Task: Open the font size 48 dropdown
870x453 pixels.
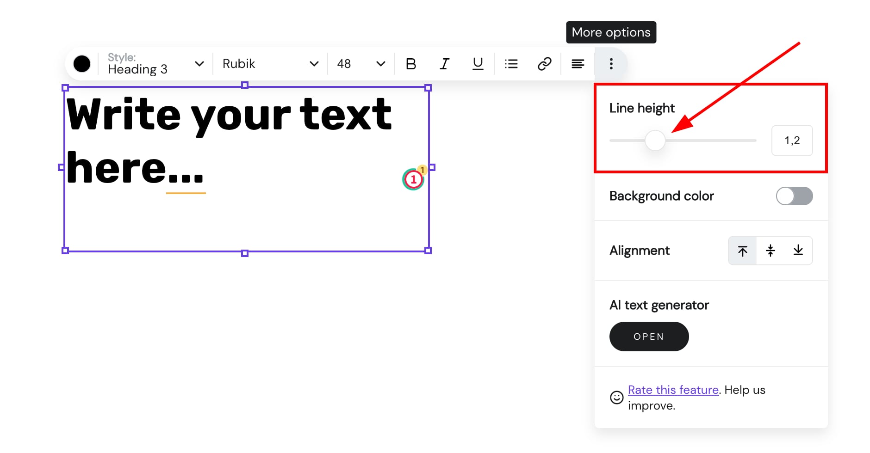Action: coord(360,64)
